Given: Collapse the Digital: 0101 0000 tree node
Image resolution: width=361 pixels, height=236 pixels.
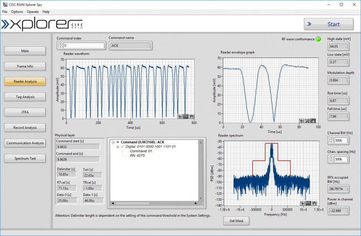Looking at the screenshot, I should [x=118, y=147].
